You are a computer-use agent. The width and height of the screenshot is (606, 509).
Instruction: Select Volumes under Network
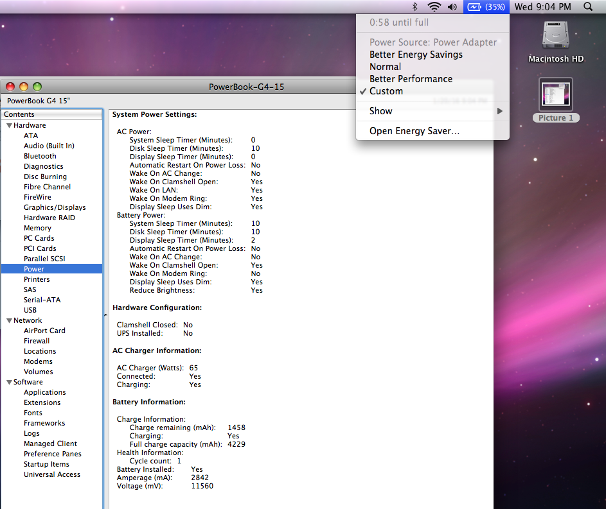click(39, 372)
